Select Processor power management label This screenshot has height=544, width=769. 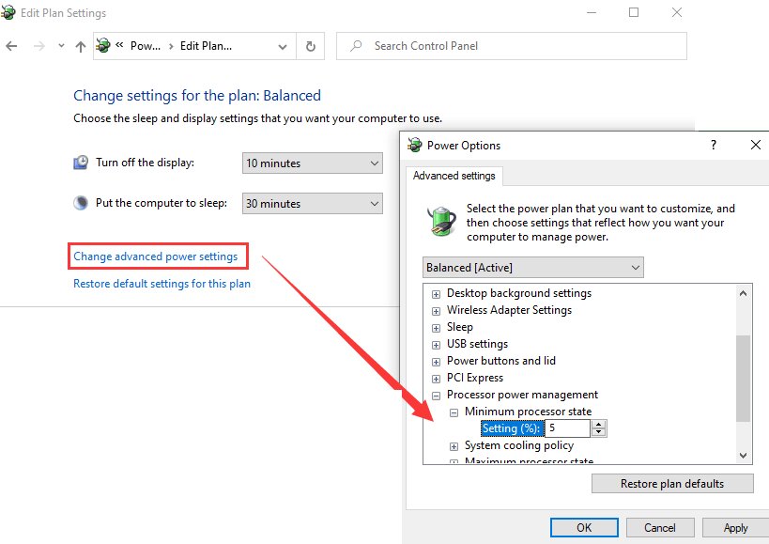click(x=522, y=395)
